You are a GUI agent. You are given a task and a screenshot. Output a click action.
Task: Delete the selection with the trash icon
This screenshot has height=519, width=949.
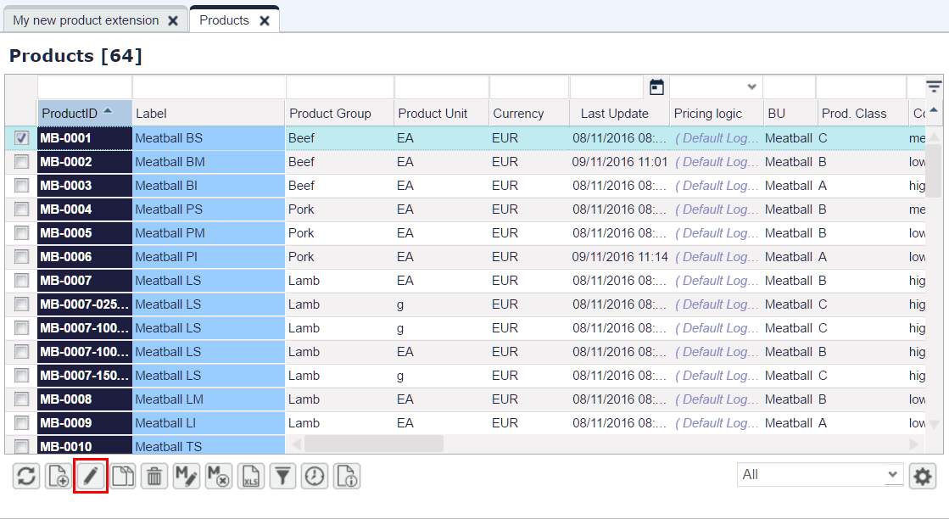pyautogui.click(x=154, y=476)
